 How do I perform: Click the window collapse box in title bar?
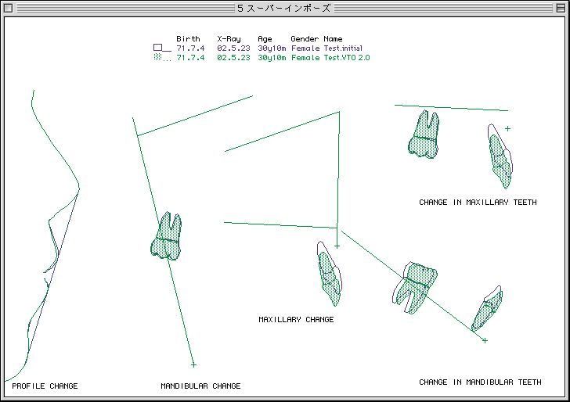[561, 8]
